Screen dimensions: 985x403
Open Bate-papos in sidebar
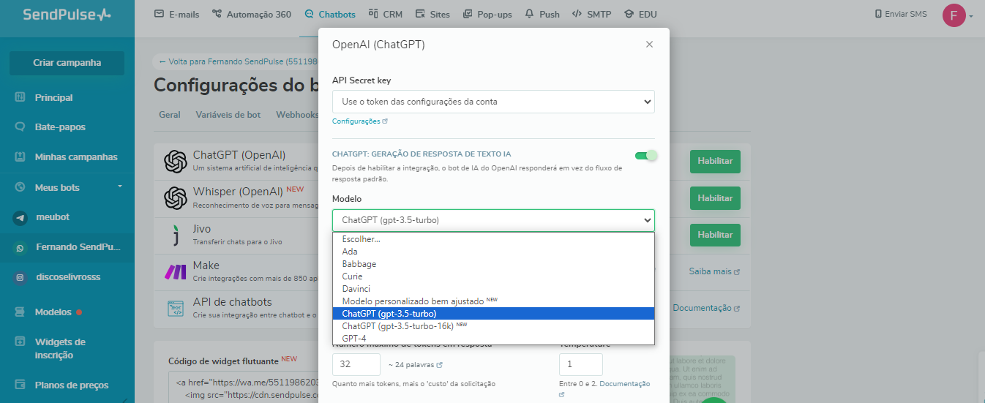click(60, 127)
